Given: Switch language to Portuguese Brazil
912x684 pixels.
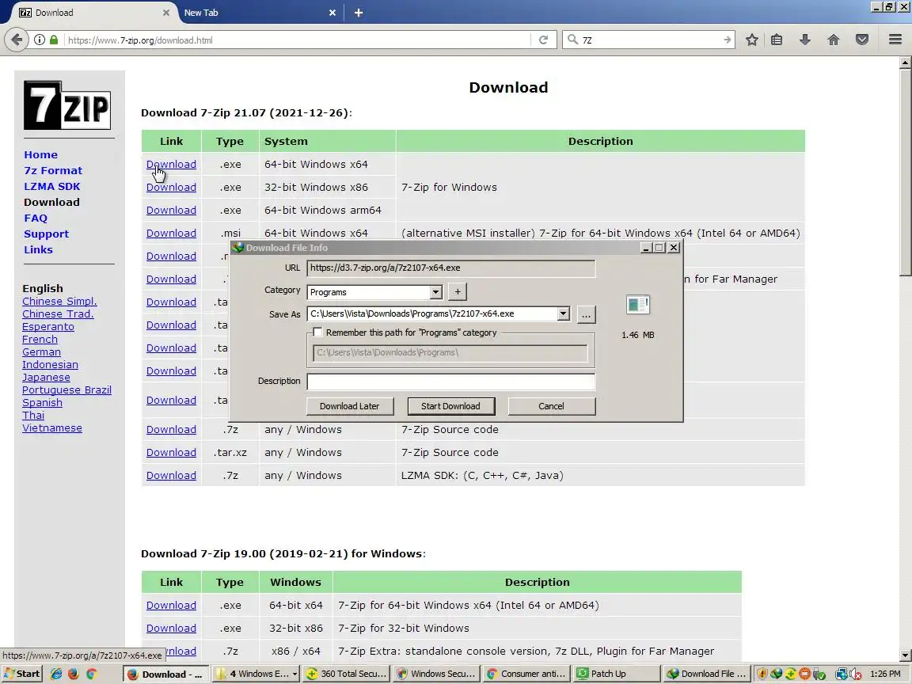Looking at the screenshot, I should click(x=66, y=389).
